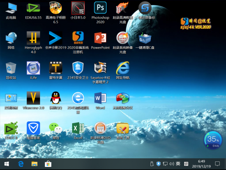This screenshot has height=170, width=226.
Task: Launch 2345加速浏览器 browser icon
Action: click(x=78, y=98)
